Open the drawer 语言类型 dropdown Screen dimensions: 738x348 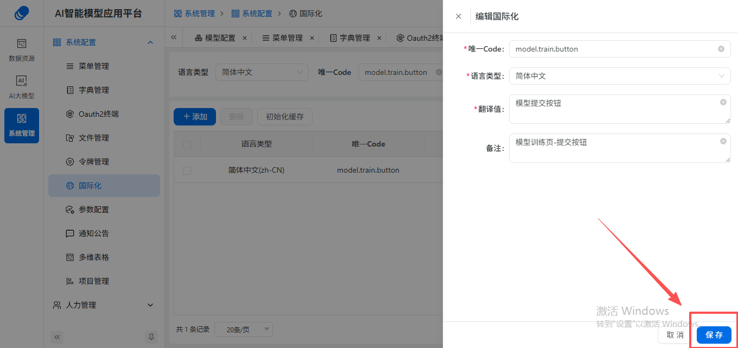(620, 76)
